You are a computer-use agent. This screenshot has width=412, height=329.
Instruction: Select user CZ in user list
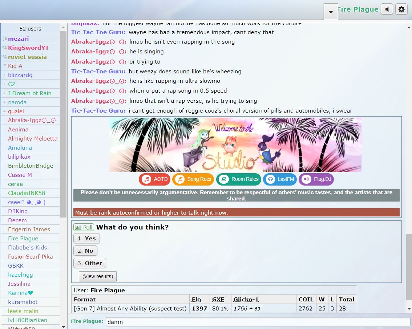click(30, 84)
